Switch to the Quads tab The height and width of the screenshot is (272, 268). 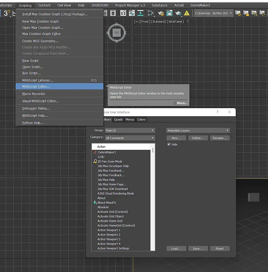[118, 120]
